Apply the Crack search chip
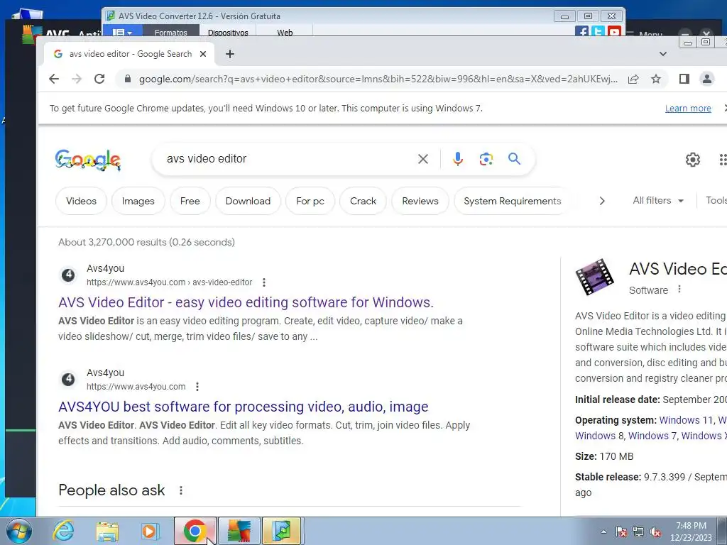 click(x=363, y=201)
